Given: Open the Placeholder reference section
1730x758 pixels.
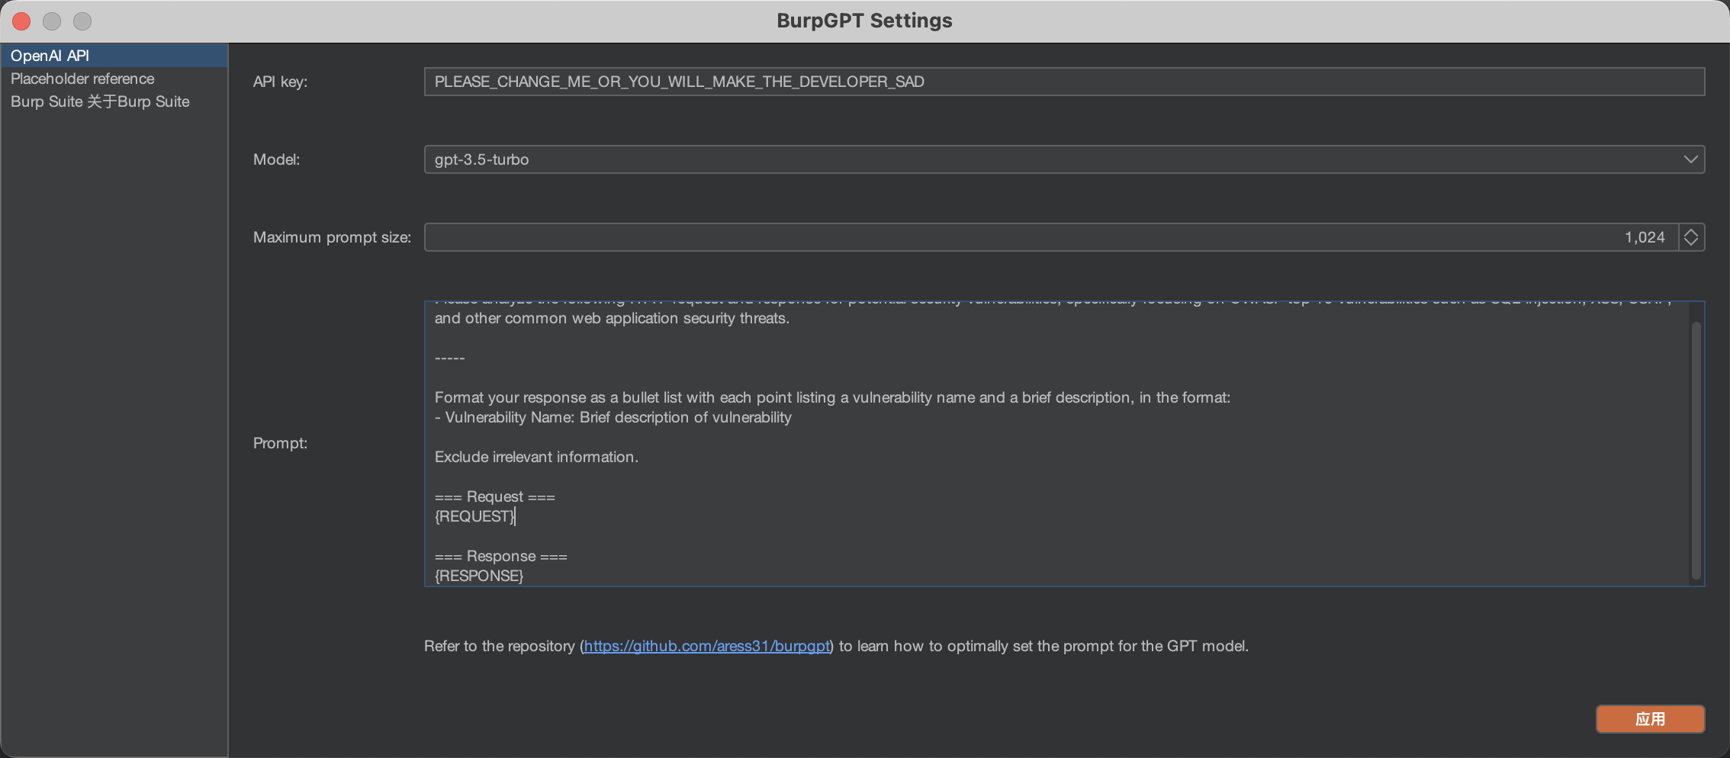Looking at the screenshot, I should click(82, 79).
